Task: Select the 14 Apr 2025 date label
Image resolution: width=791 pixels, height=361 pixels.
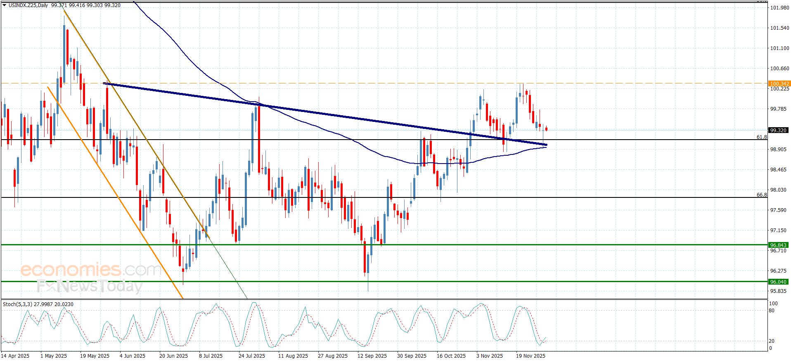Action: (x=15, y=356)
